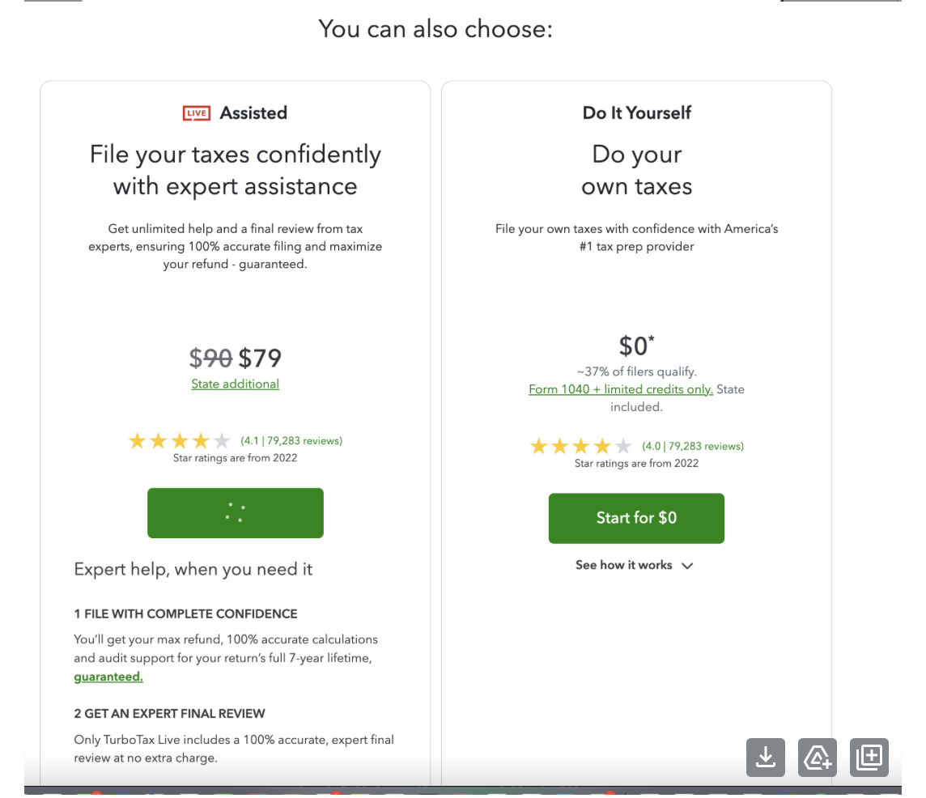The height and width of the screenshot is (798, 926).
Task: Open the 4.1 reviews link on the Assisted card
Action: tap(291, 440)
